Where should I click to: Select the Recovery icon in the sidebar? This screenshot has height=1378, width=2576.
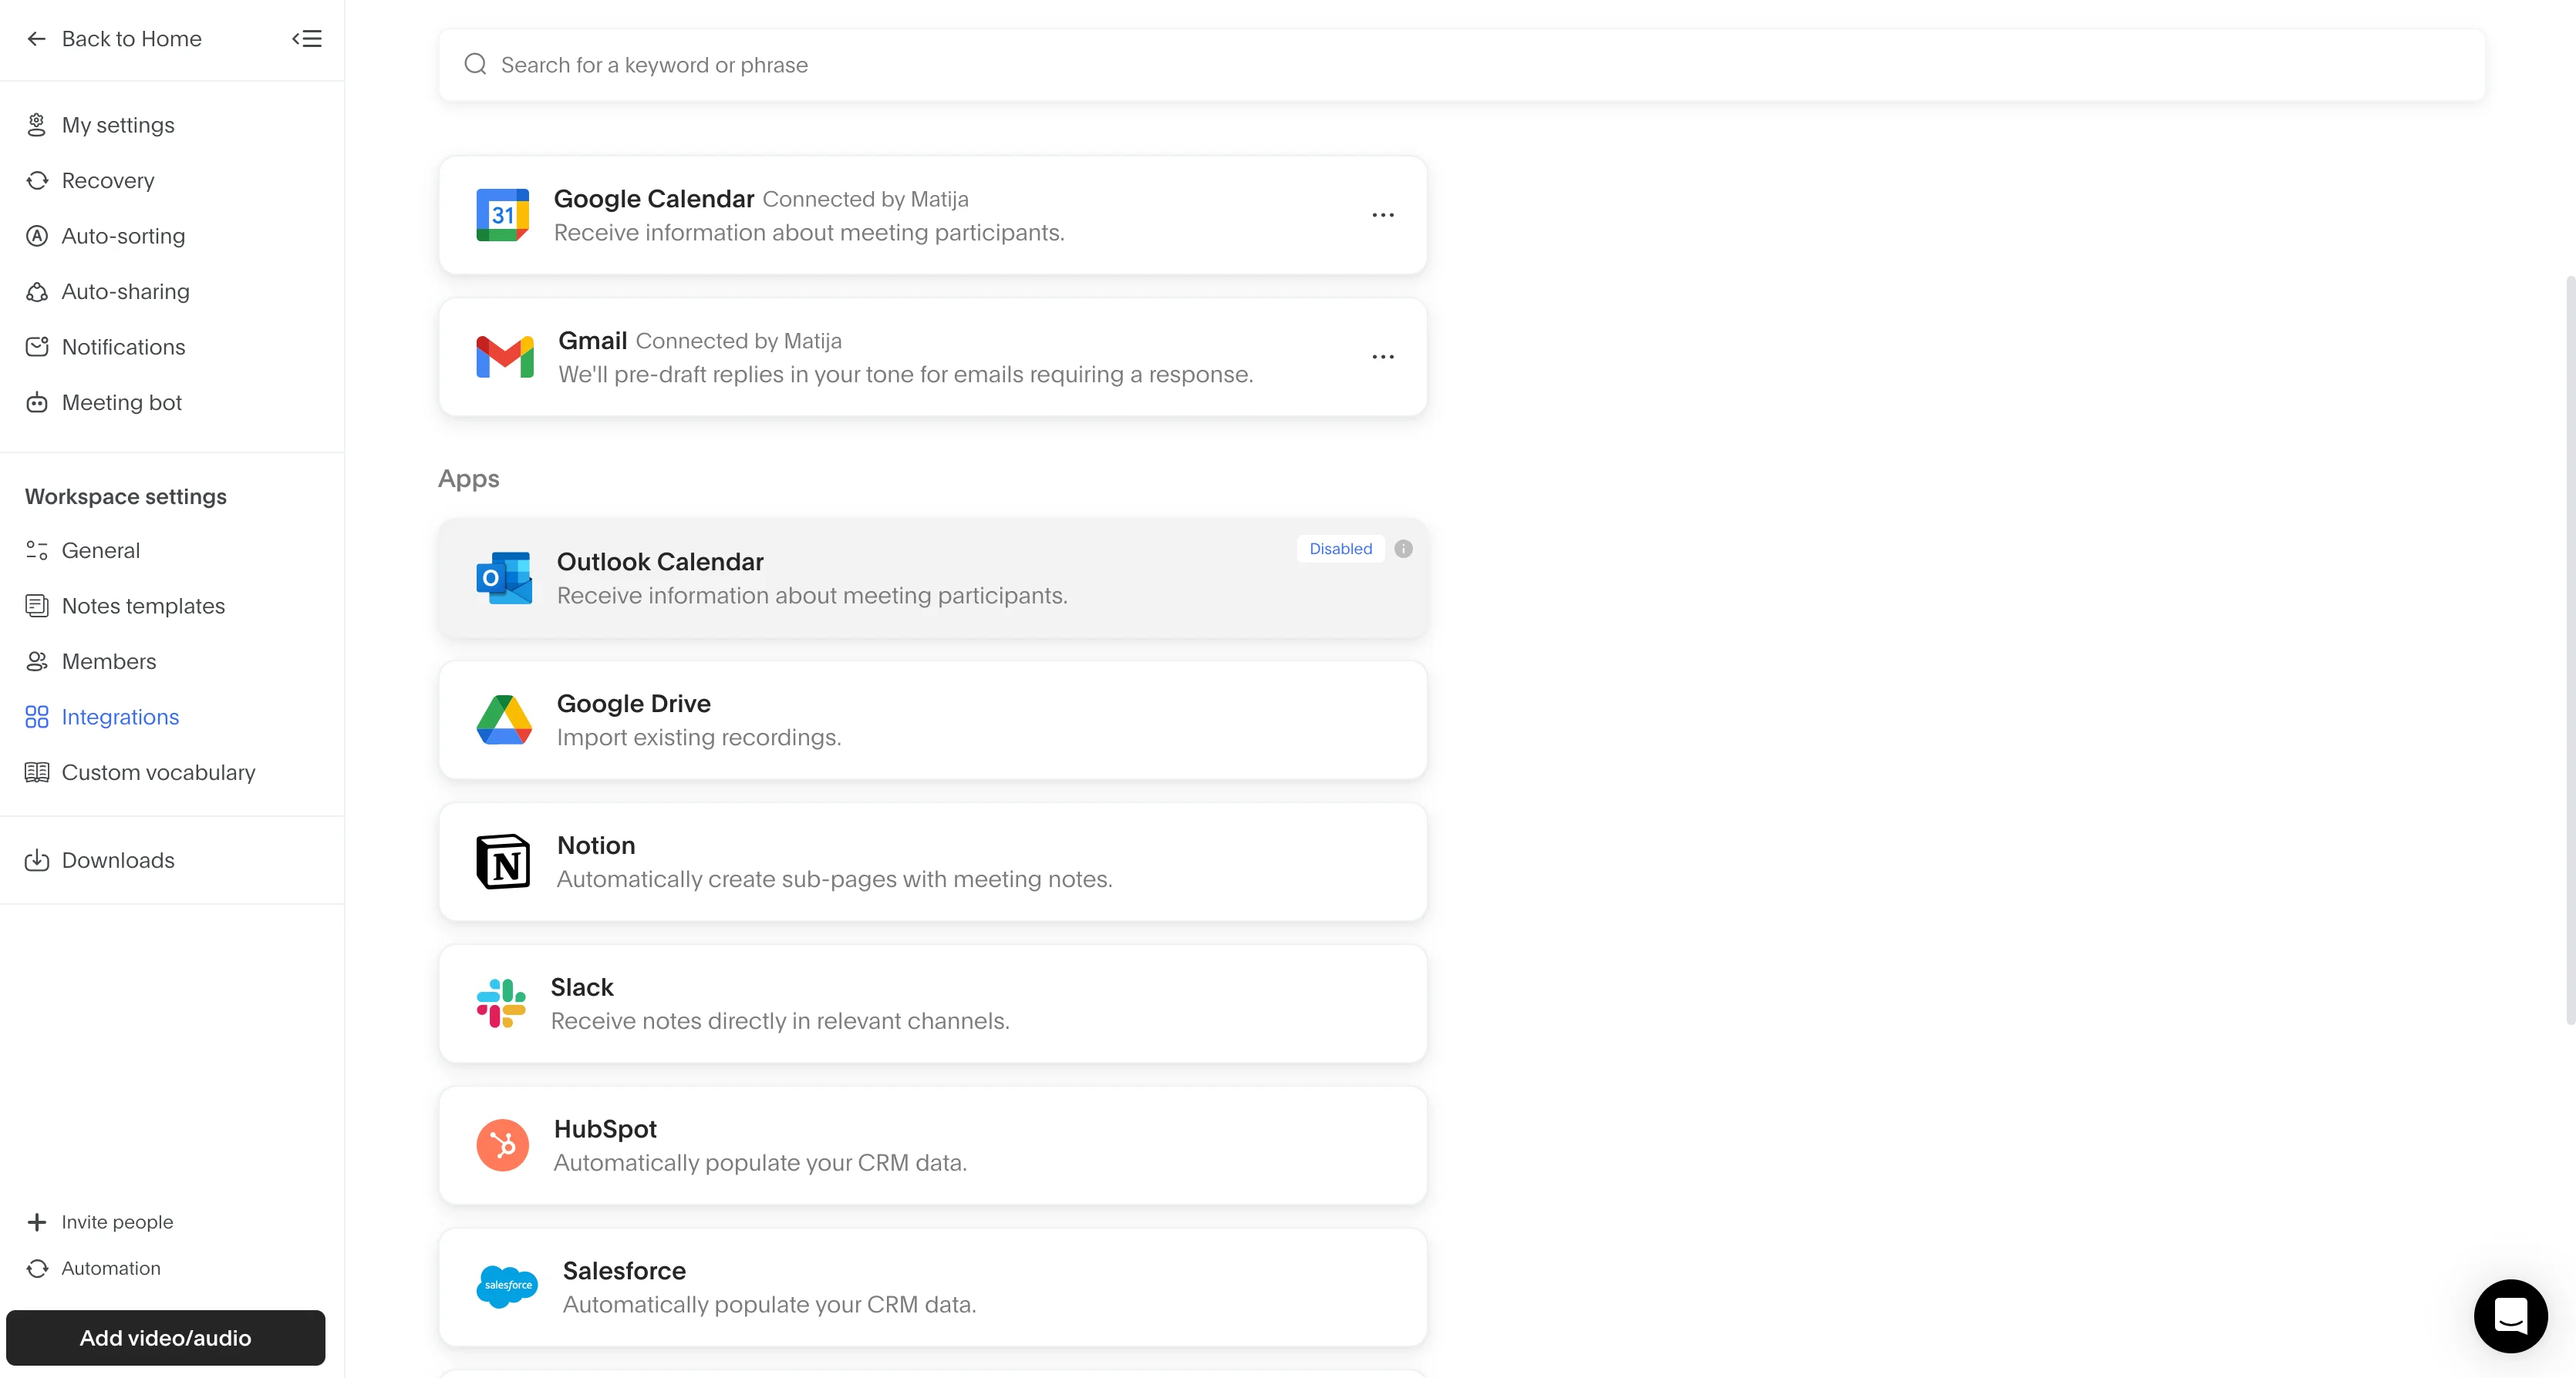click(x=37, y=180)
